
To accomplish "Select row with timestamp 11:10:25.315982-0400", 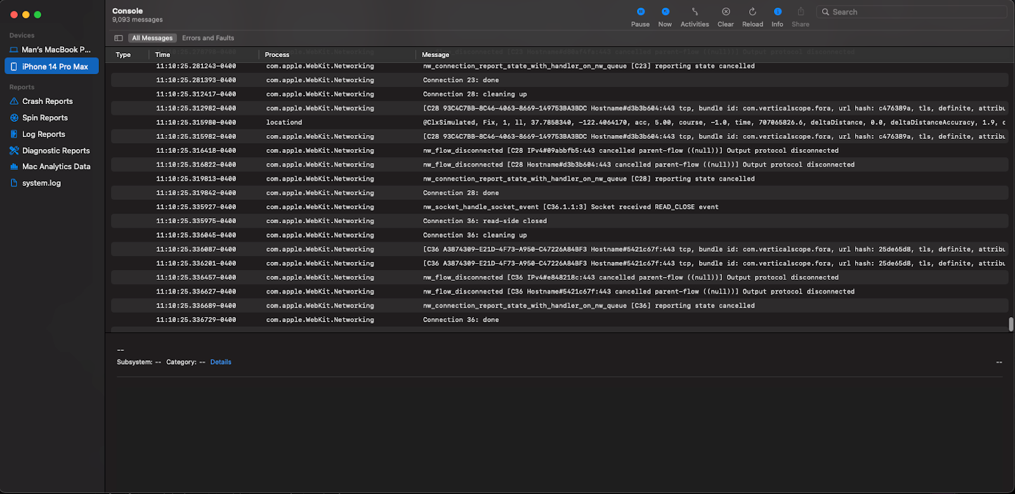I will pos(560,137).
